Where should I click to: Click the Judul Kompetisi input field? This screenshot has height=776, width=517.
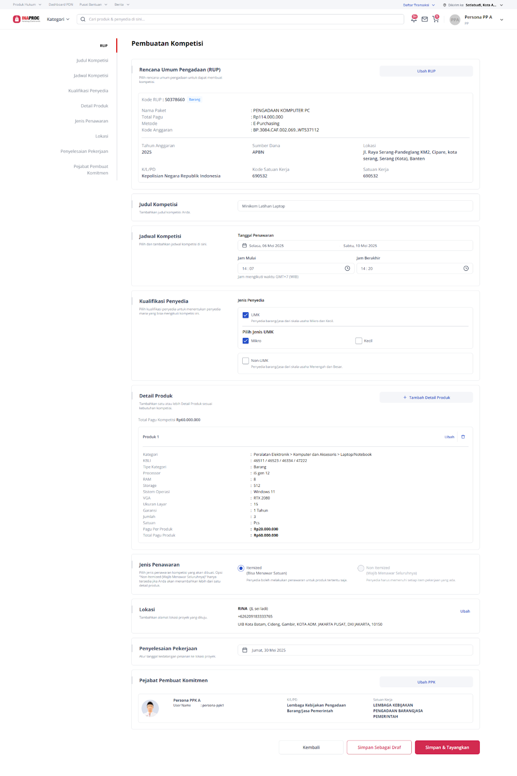(x=355, y=206)
